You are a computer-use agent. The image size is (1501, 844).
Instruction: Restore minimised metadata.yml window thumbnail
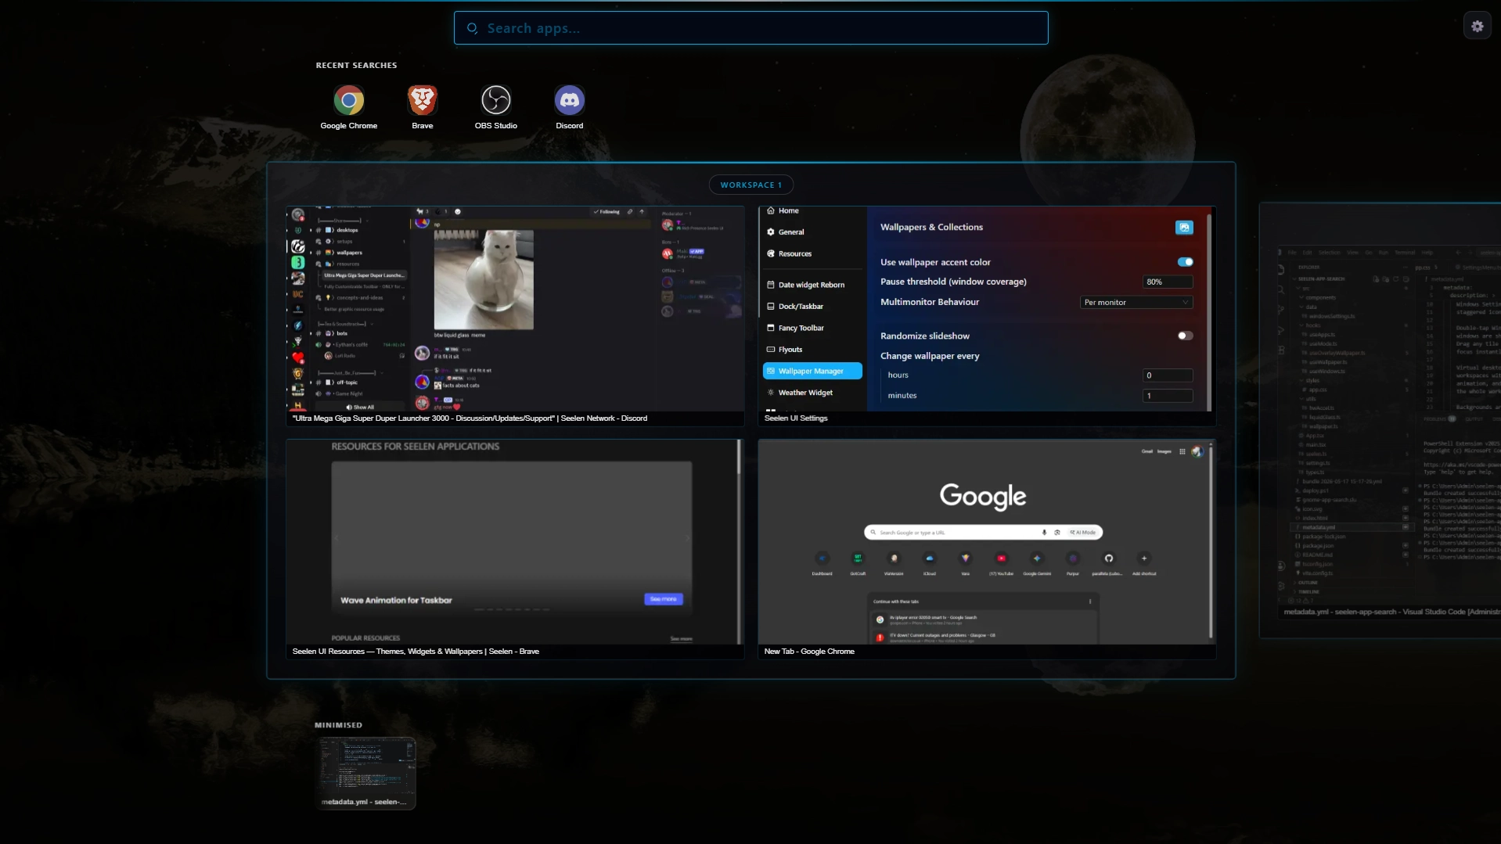point(365,773)
